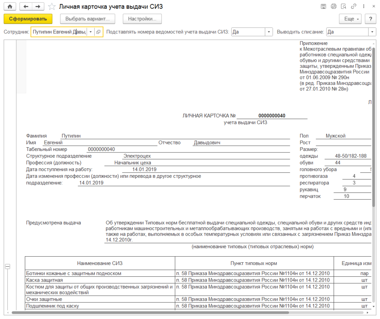Click the Сформировать button
Image resolution: width=380 pixels, height=319 pixels.
[x=28, y=19]
